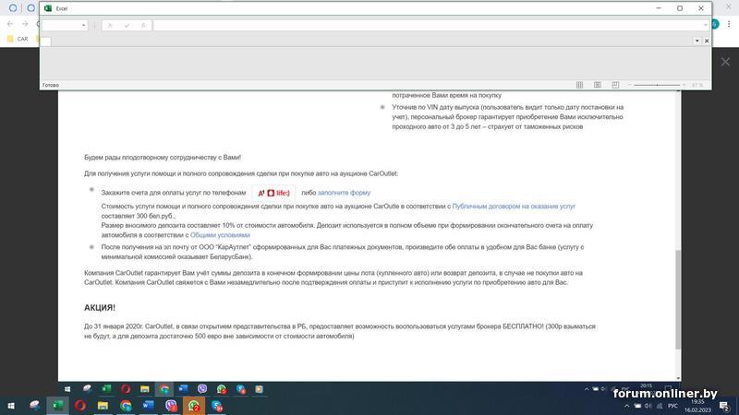Click the 'Готово' status text in Excel
The image size is (739, 415).
51,85
